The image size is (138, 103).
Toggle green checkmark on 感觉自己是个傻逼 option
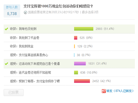point(6,64)
